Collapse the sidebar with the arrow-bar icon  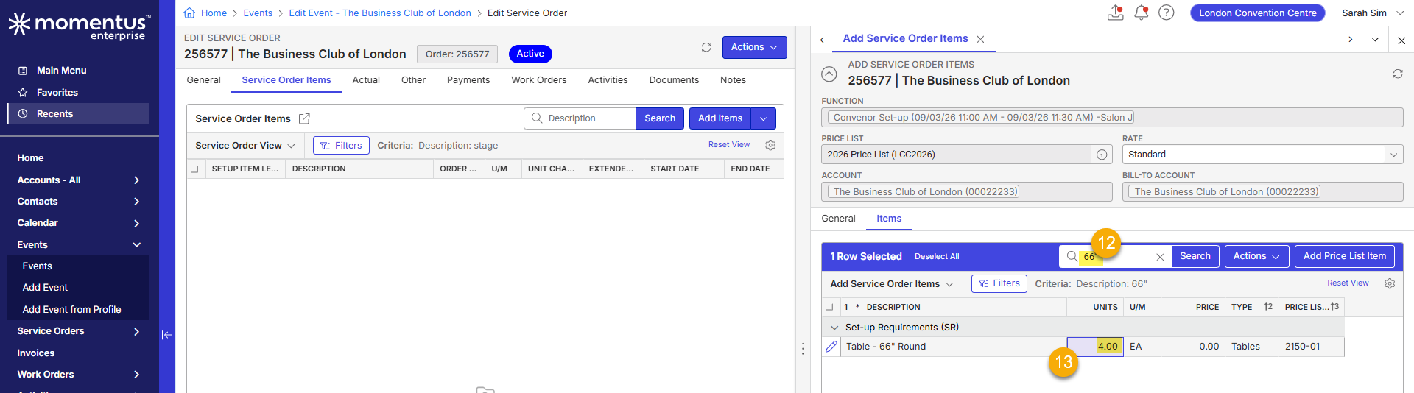pos(167,335)
